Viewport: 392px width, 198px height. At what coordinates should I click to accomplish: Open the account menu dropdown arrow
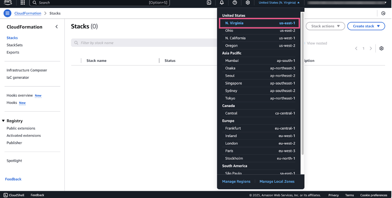pos(385,3)
